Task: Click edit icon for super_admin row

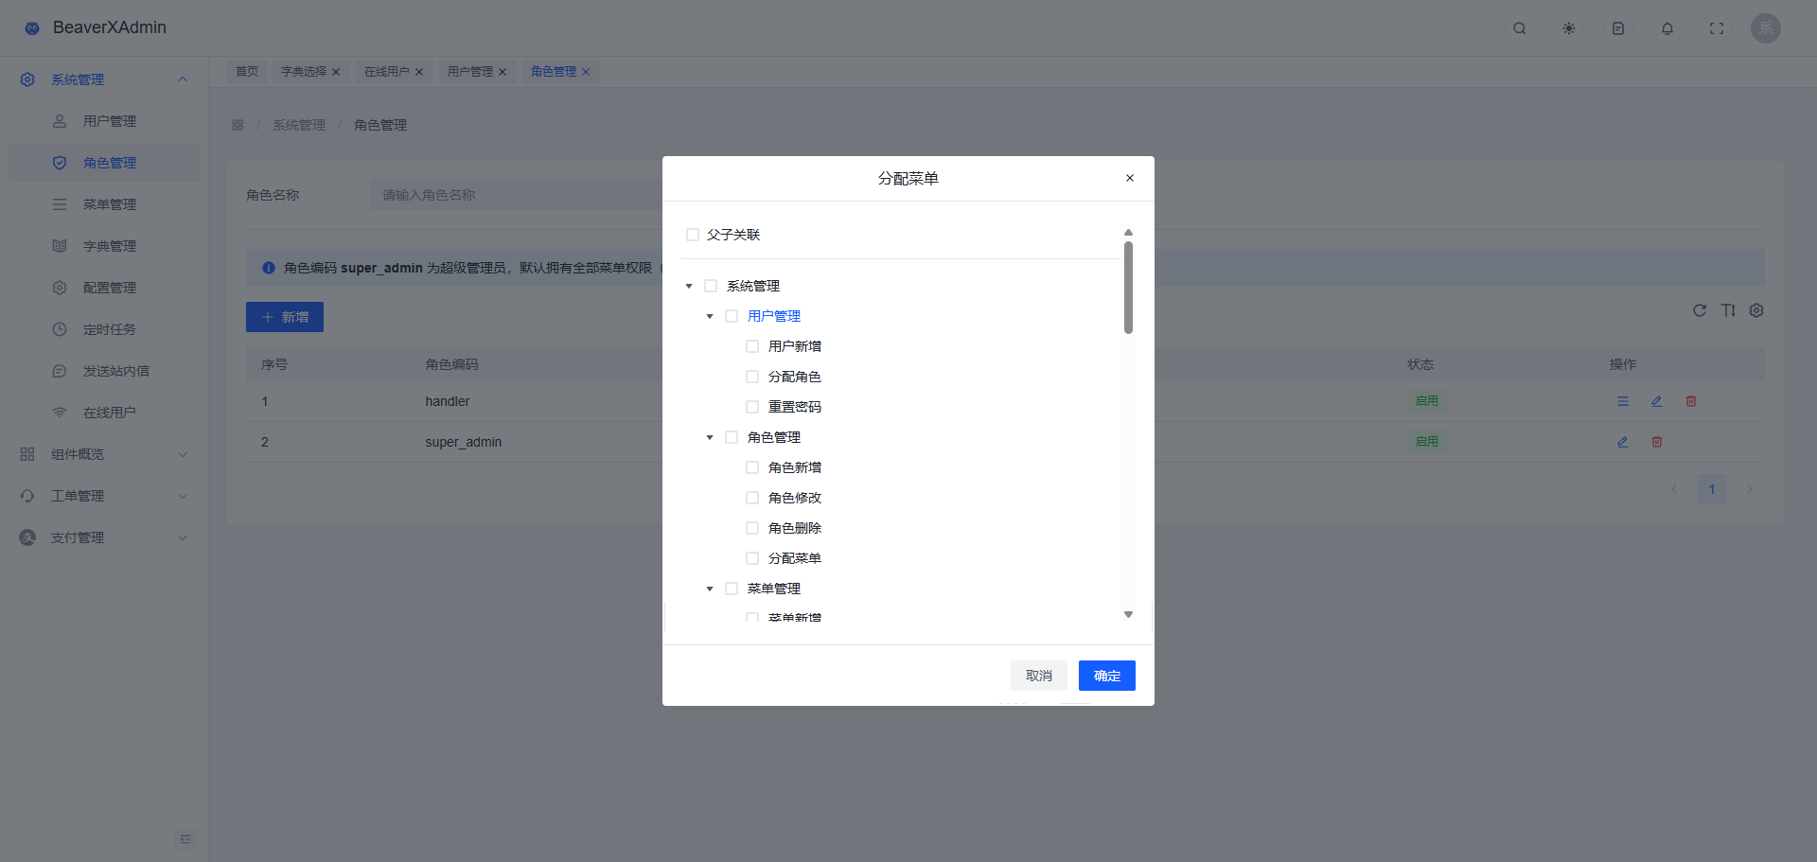Action: click(1623, 442)
